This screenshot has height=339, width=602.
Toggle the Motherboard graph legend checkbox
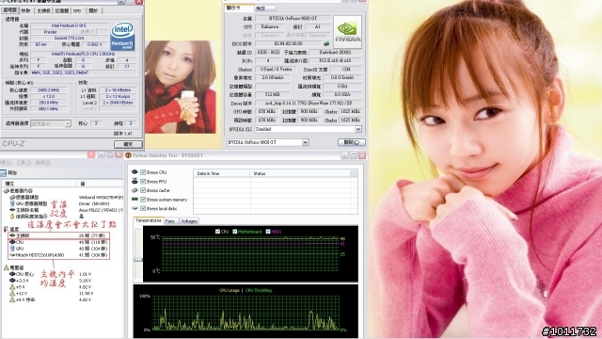tap(234, 232)
